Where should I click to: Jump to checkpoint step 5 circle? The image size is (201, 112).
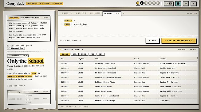154,3
